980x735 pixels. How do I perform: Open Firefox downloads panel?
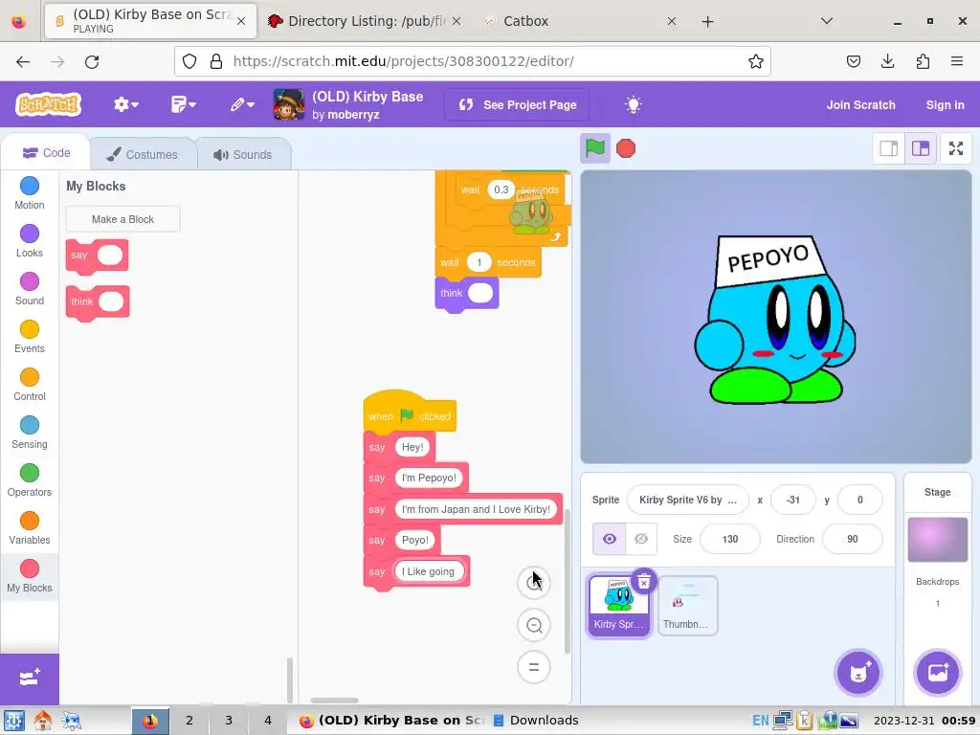(x=887, y=61)
